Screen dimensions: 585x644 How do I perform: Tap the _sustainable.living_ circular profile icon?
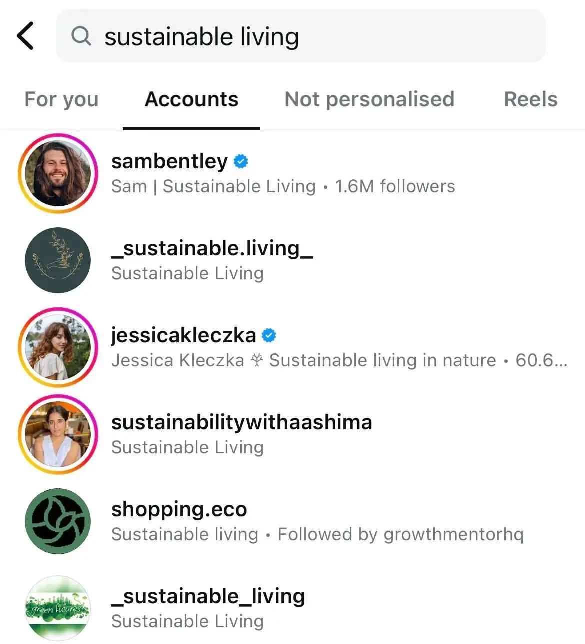click(57, 259)
